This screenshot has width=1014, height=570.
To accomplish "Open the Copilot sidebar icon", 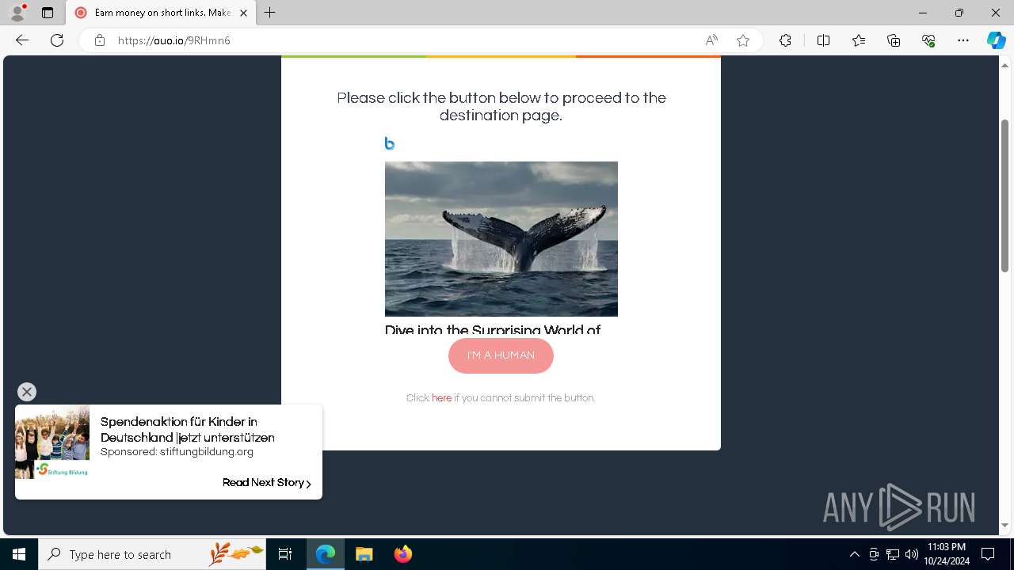I will [996, 40].
